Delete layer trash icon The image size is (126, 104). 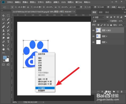(x=121, y=92)
